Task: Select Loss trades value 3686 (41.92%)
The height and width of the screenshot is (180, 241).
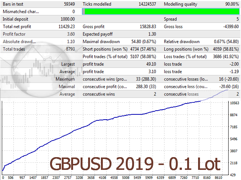Action: click(x=226, y=57)
